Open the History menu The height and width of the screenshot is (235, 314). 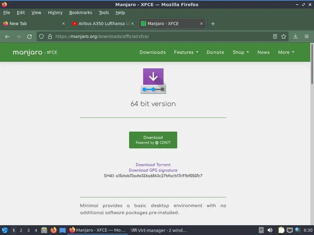tap(55, 13)
